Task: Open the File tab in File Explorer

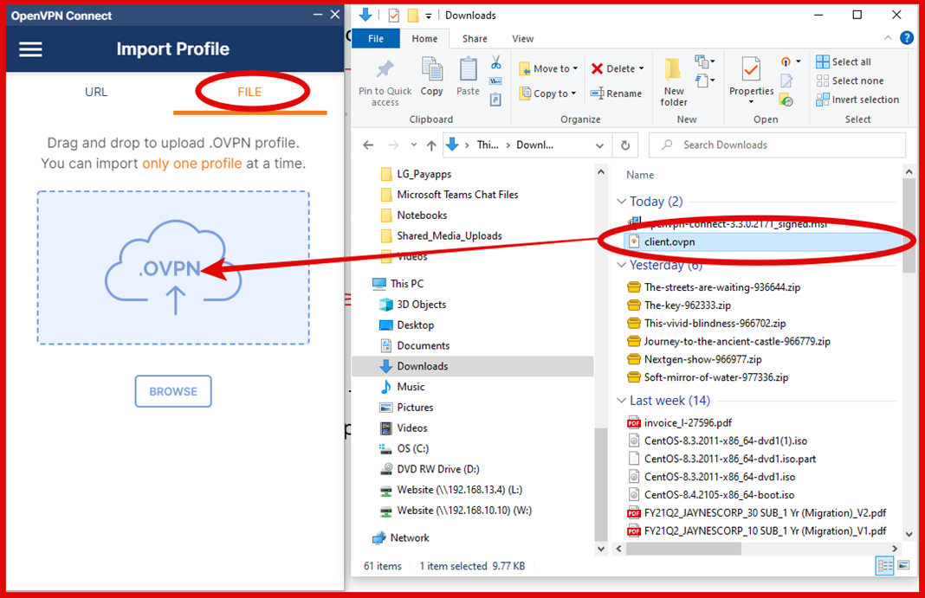Action: [376, 38]
